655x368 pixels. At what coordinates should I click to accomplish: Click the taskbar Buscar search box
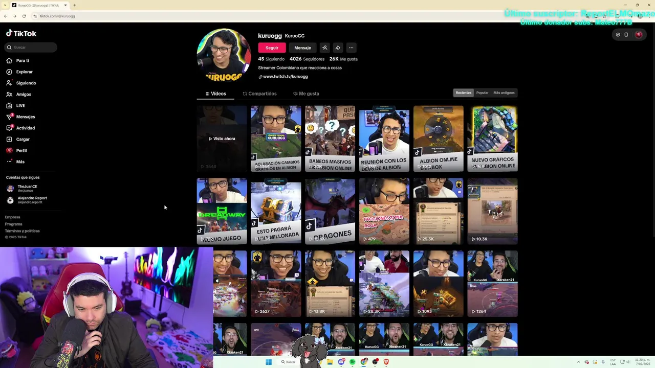[x=289, y=362]
